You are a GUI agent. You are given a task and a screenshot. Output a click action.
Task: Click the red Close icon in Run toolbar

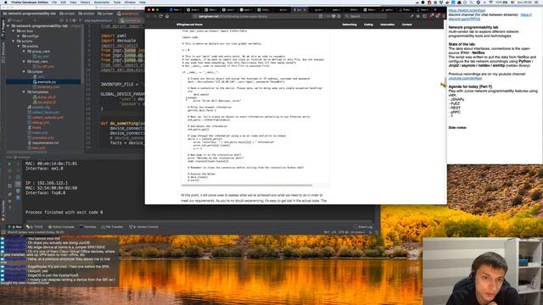click(x=9, y=201)
